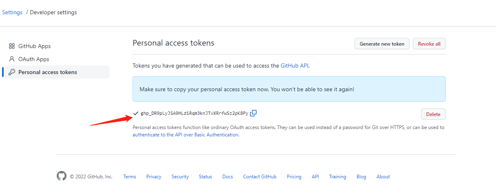Open the Terms footer link
The height and width of the screenshot is (195, 496).
pyautogui.click(x=130, y=177)
